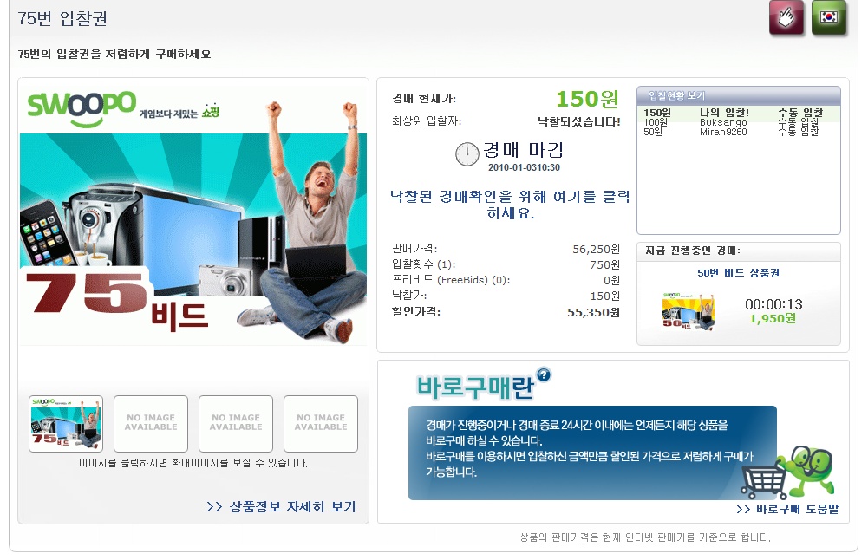Click the 150원 낙찰가 value
868x560 pixels.
tap(605, 296)
